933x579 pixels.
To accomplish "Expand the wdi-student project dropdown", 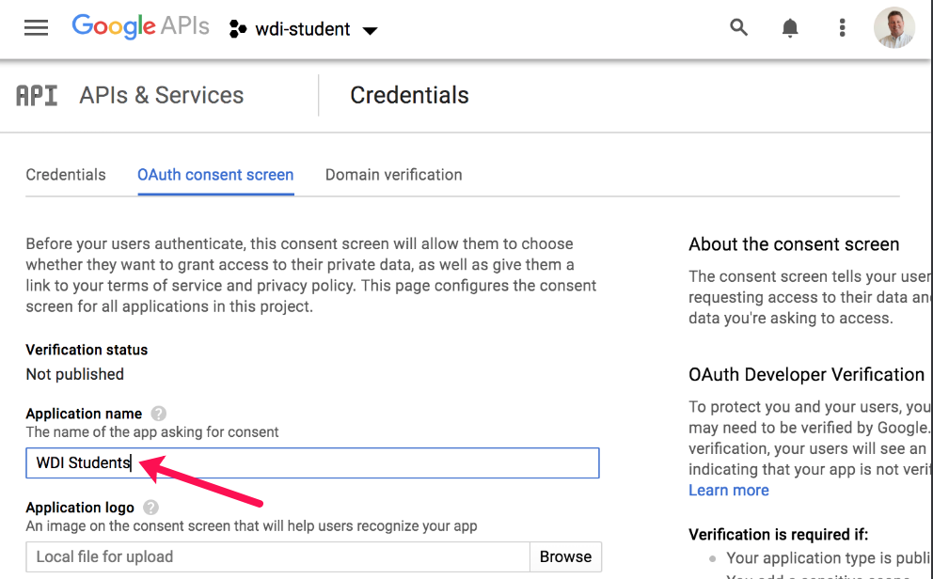I will [370, 30].
